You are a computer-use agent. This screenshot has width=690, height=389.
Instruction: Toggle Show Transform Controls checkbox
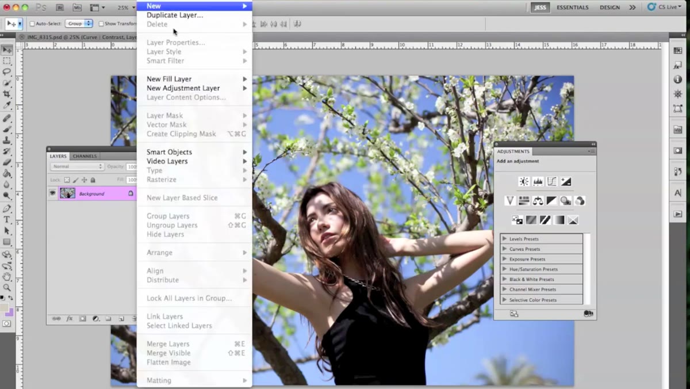(x=101, y=24)
